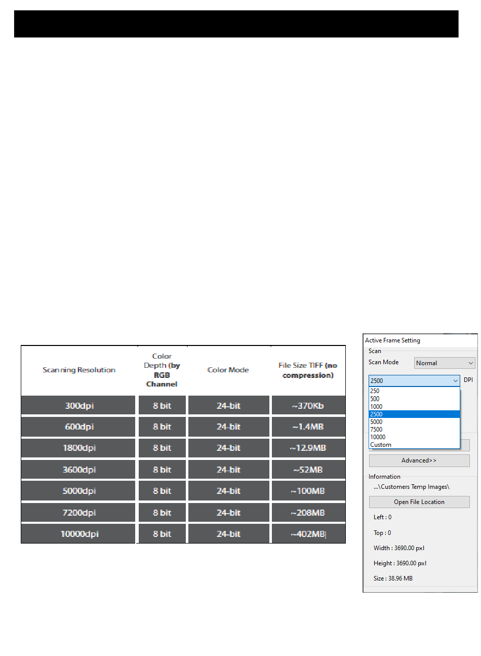Viewport: 481px width, 656px height.
Task: Collapse the DPI combo box showing 2500
Action: (414, 380)
